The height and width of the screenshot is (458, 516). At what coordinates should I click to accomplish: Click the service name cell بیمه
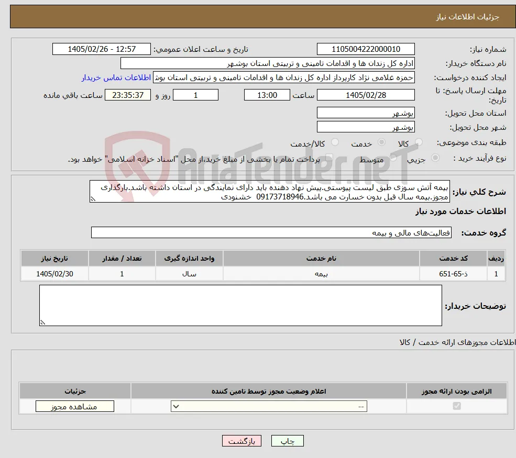[321, 274]
